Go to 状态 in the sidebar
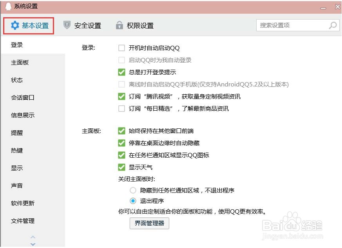The height and width of the screenshot is (248, 342). [33, 80]
